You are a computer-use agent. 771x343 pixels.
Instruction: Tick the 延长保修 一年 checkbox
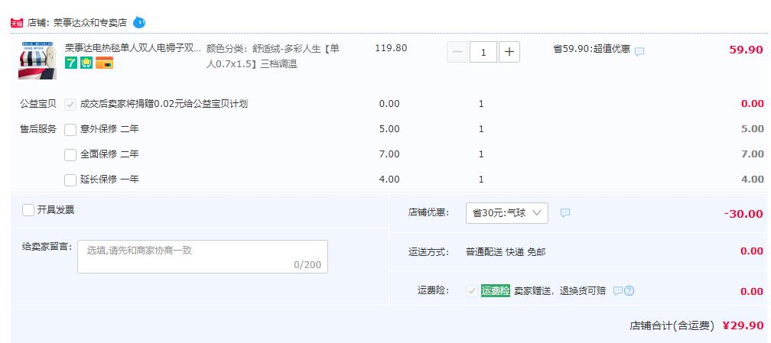pyautogui.click(x=70, y=180)
